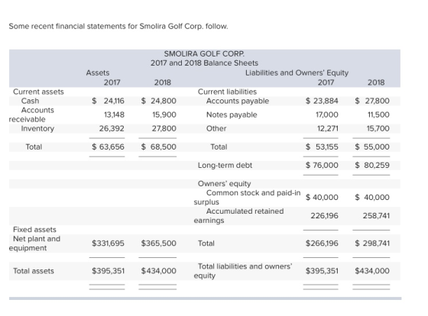Select Accounts payable 2017 value $23,884

pos(322,101)
